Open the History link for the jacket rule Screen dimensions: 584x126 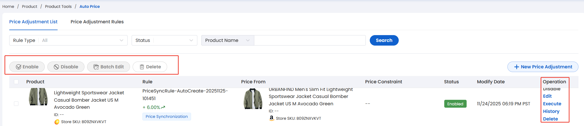[x=551, y=111]
